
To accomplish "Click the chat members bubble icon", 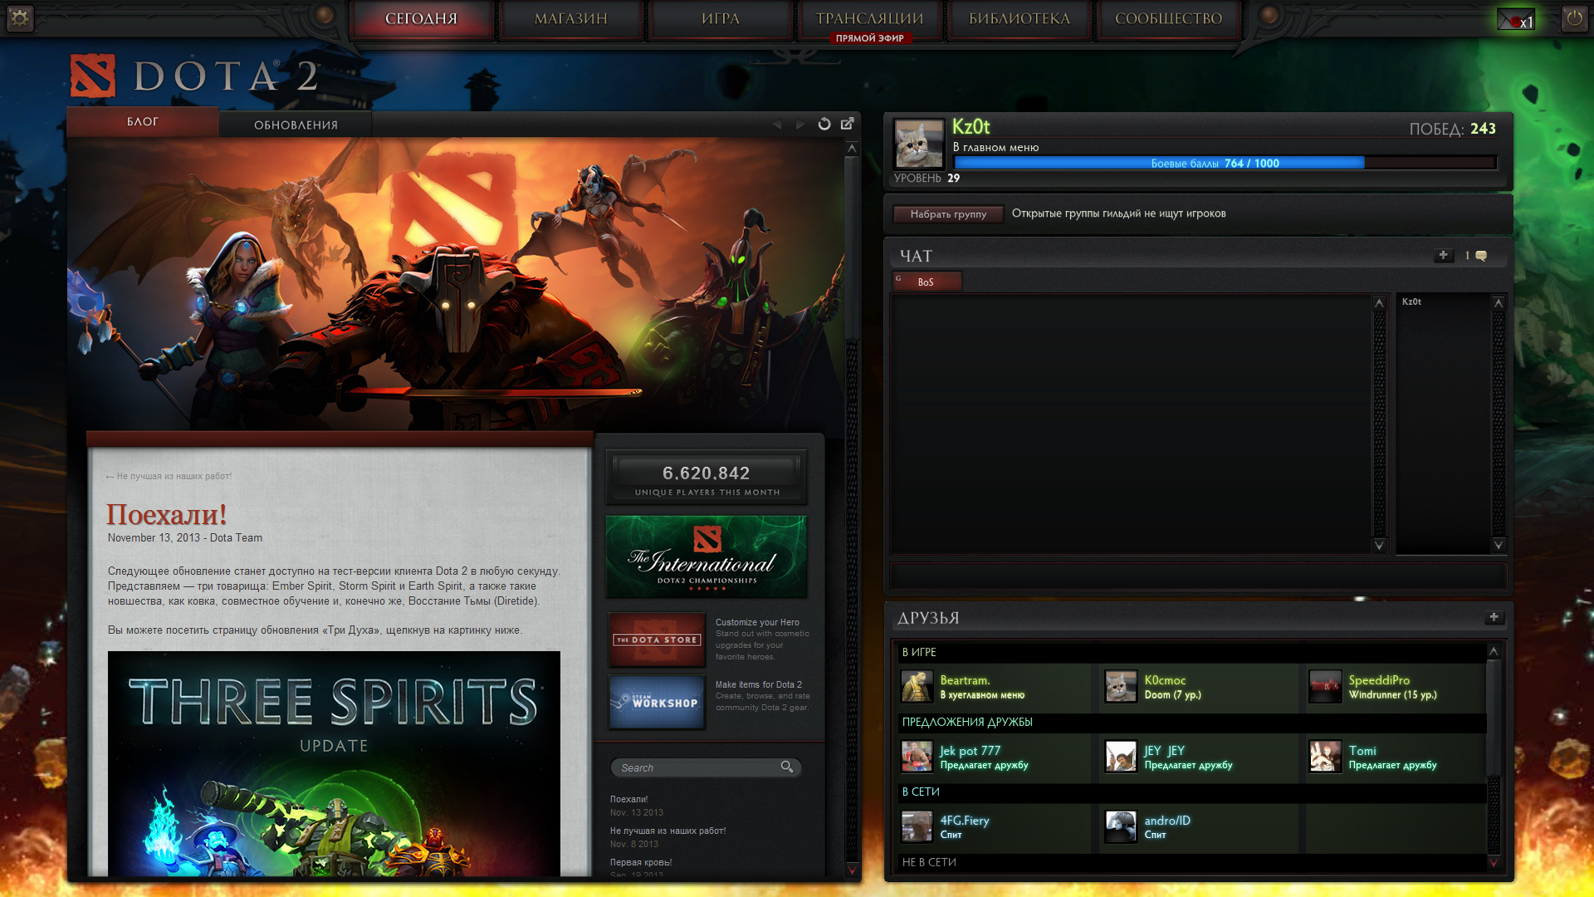I will point(1481,256).
